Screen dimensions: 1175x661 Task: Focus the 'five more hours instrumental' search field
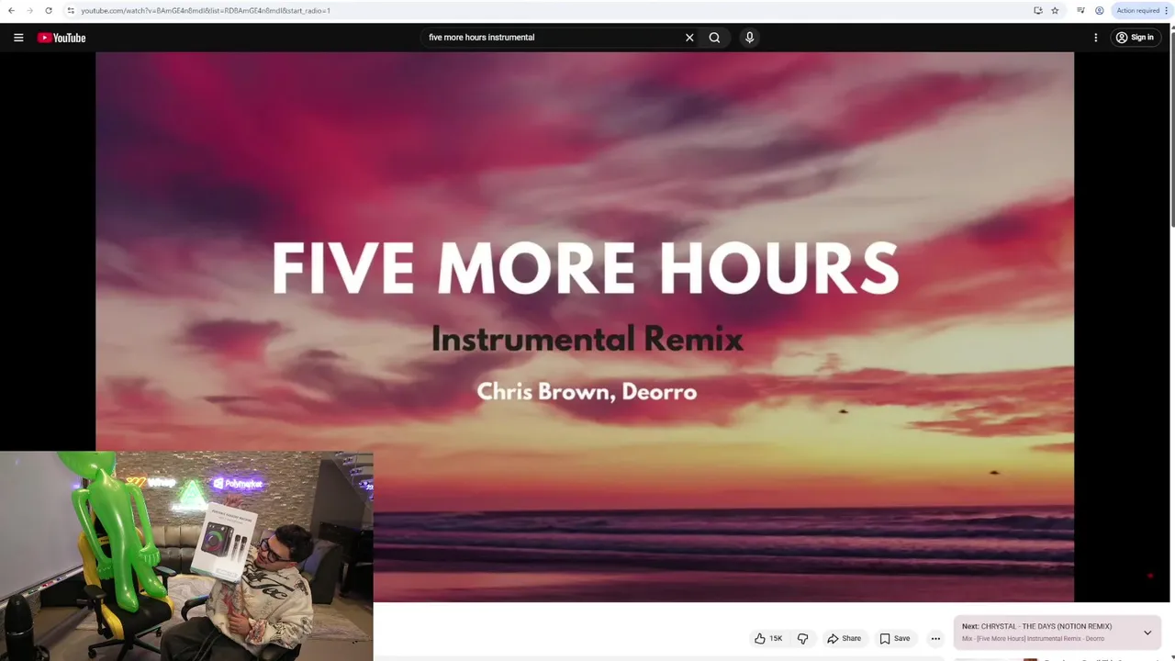coord(554,38)
